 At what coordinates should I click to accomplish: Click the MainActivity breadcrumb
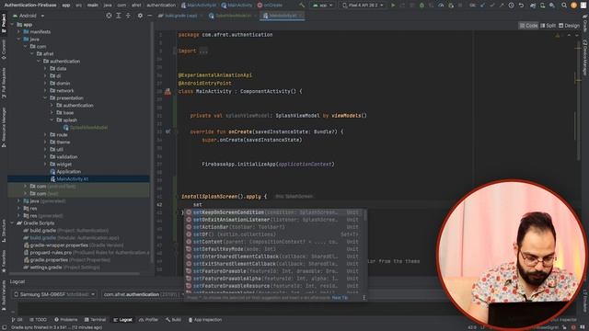click(x=237, y=6)
